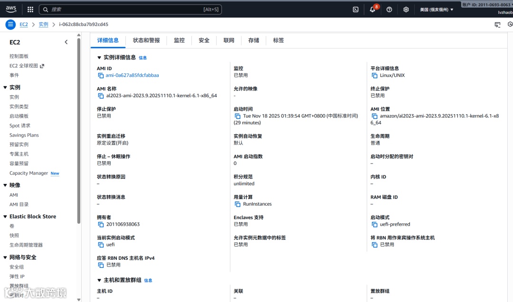Click the sidebar scroll down arrow

tap(78, 299)
